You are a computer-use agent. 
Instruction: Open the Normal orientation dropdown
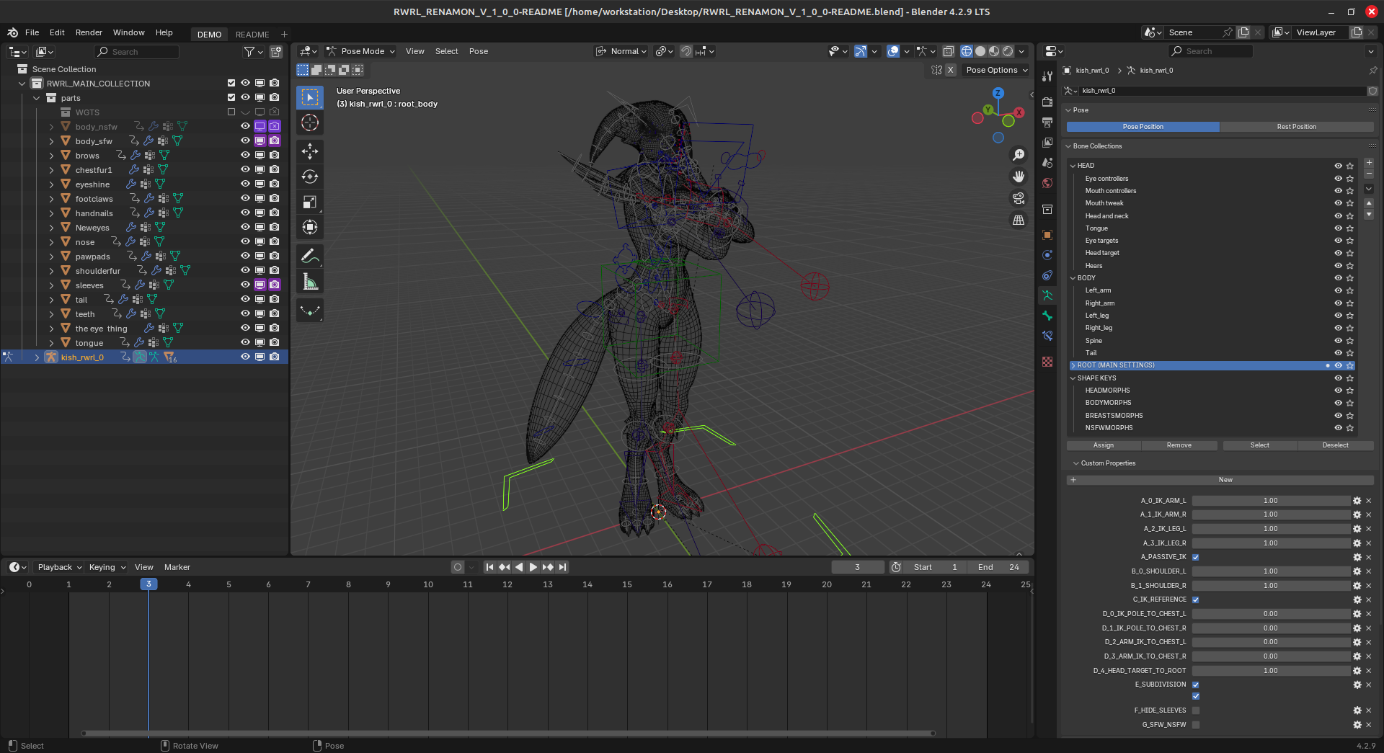pos(621,51)
